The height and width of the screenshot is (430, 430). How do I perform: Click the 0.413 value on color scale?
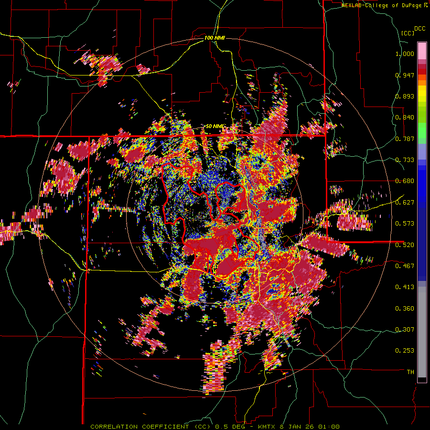pyautogui.click(x=405, y=287)
